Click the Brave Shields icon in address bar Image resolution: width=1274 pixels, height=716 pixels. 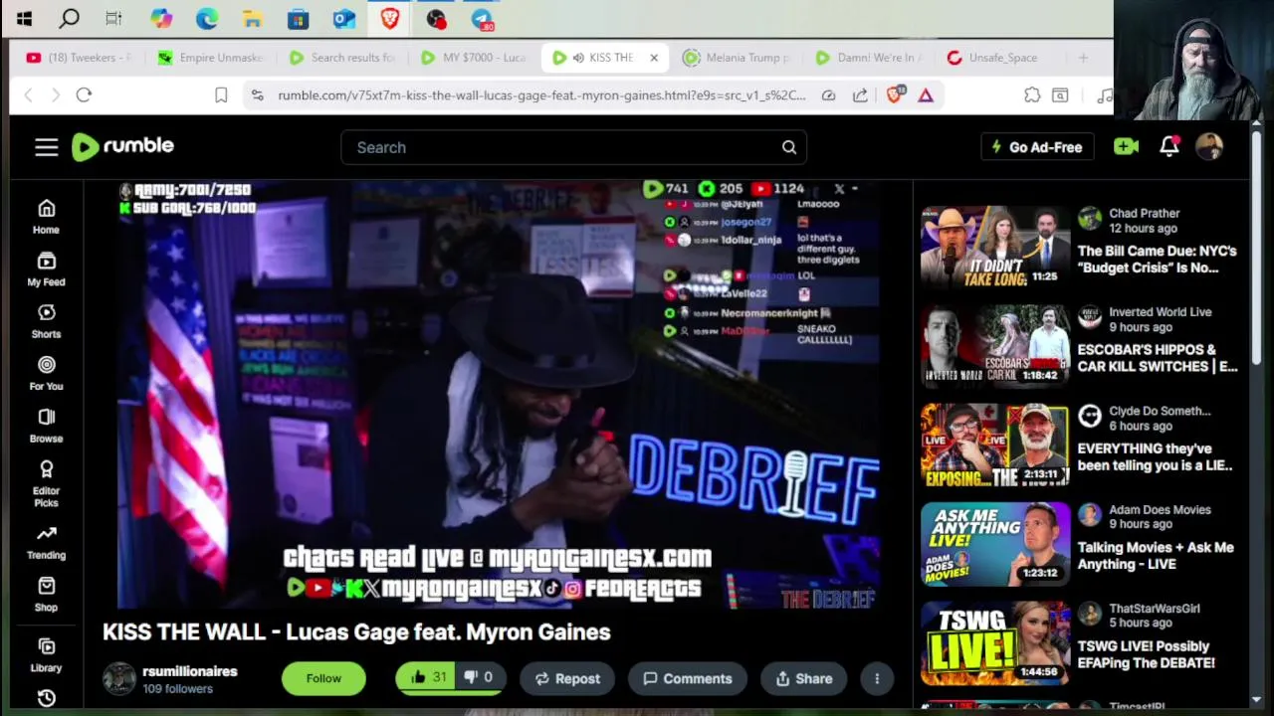tap(894, 94)
